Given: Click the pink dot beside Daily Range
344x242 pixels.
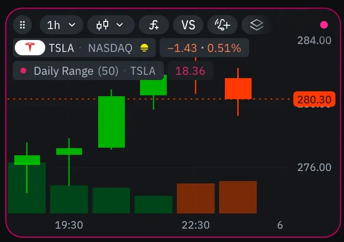Looking at the screenshot, I should (23, 71).
